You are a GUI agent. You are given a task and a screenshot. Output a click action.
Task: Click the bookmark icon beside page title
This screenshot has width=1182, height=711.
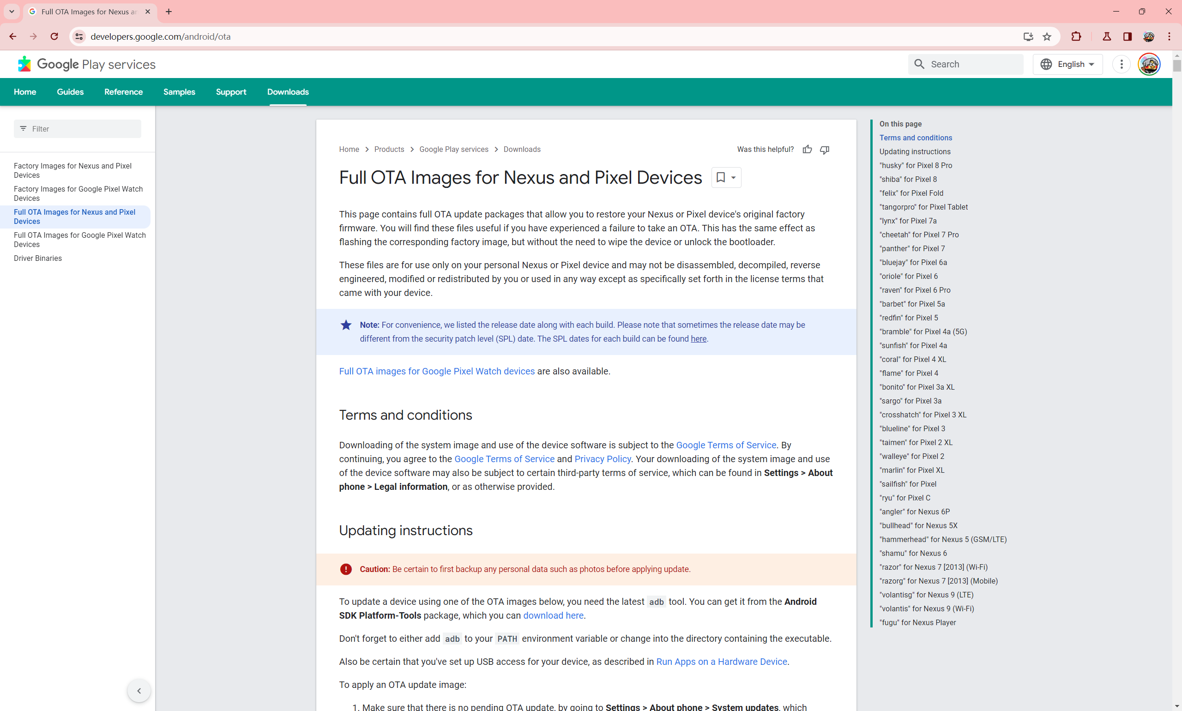point(721,177)
